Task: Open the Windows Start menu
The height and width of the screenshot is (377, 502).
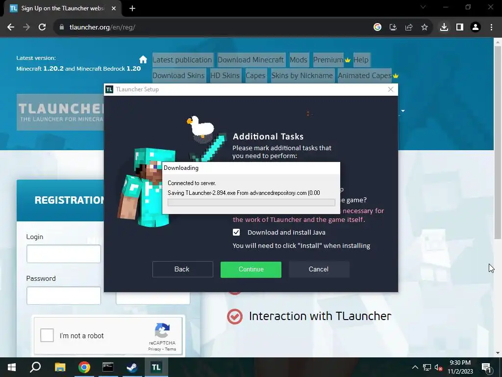Action: click(x=12, y=367)
